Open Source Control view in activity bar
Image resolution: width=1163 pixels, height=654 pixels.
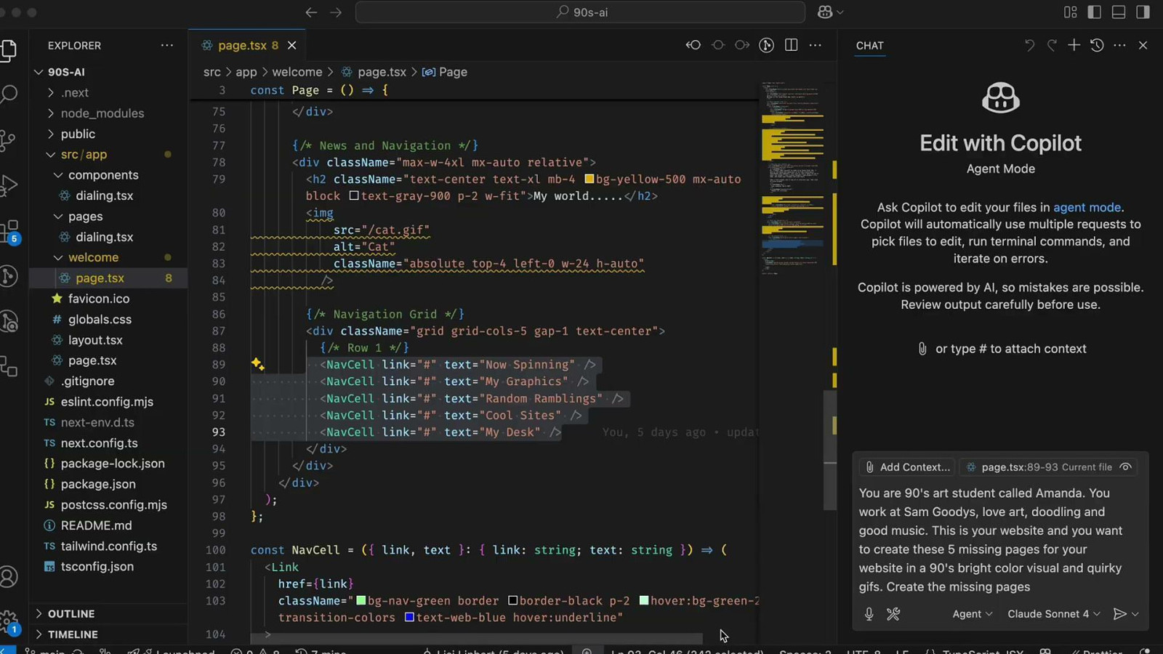(x=8, y=140)
